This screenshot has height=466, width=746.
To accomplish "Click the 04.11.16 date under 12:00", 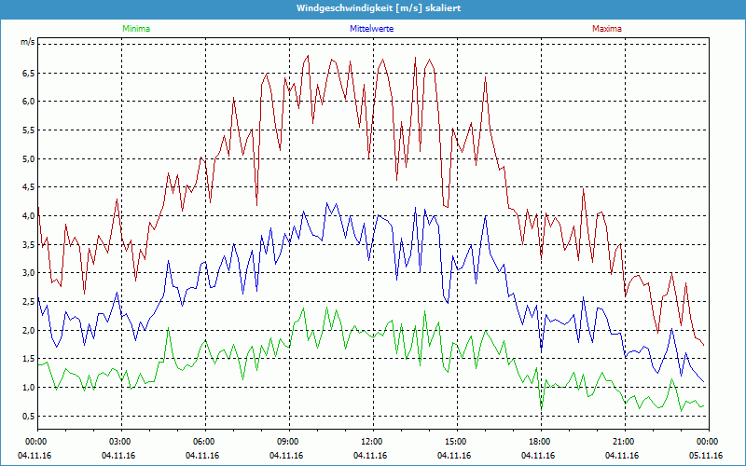I will pyautogui.click(x=370, y=456).
